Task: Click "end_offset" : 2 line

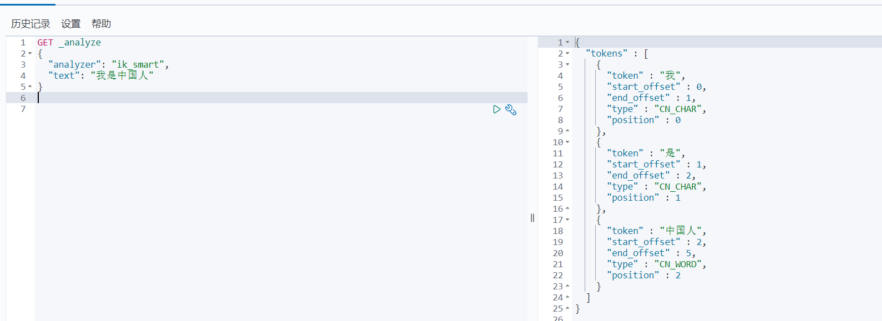Action: coord(651,175)
